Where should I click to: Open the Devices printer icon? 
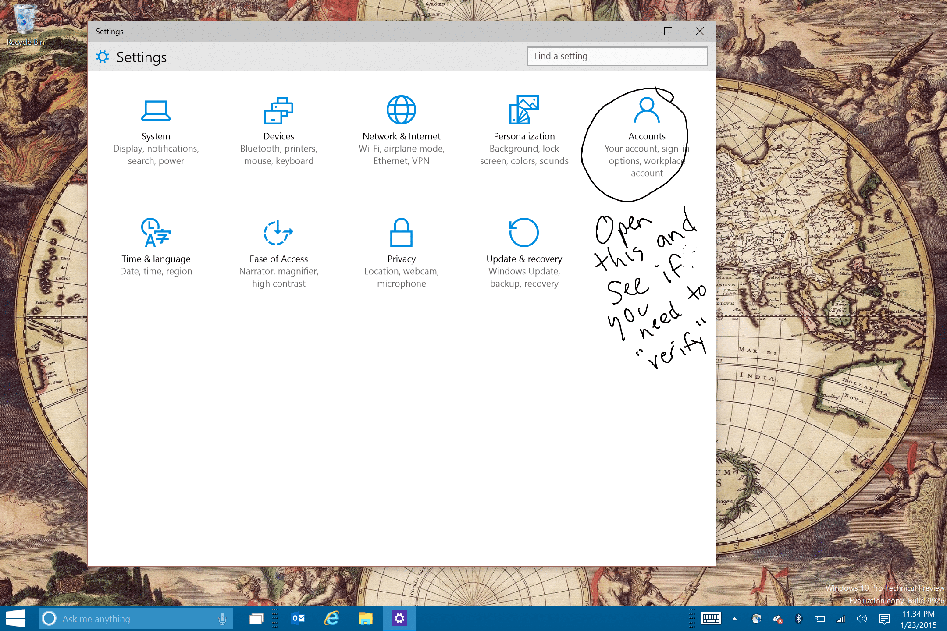coord(278,110)
